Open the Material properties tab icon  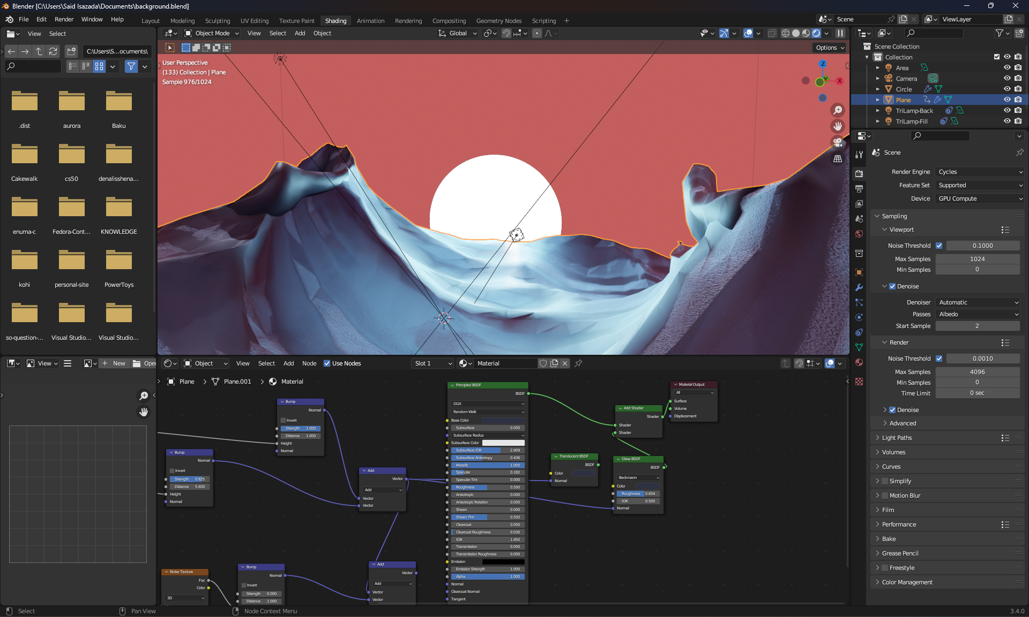point(859,362)
